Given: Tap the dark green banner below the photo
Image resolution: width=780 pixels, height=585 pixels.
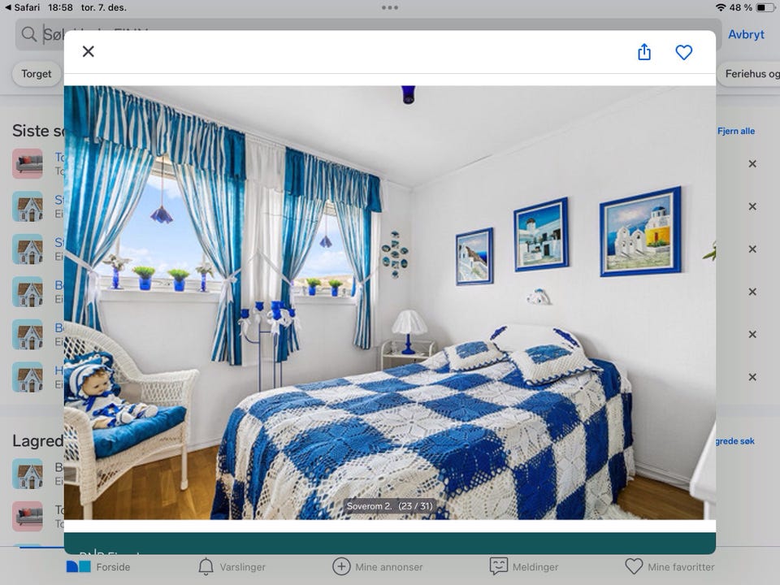Looking at the screenshot, I should (389, 544).
